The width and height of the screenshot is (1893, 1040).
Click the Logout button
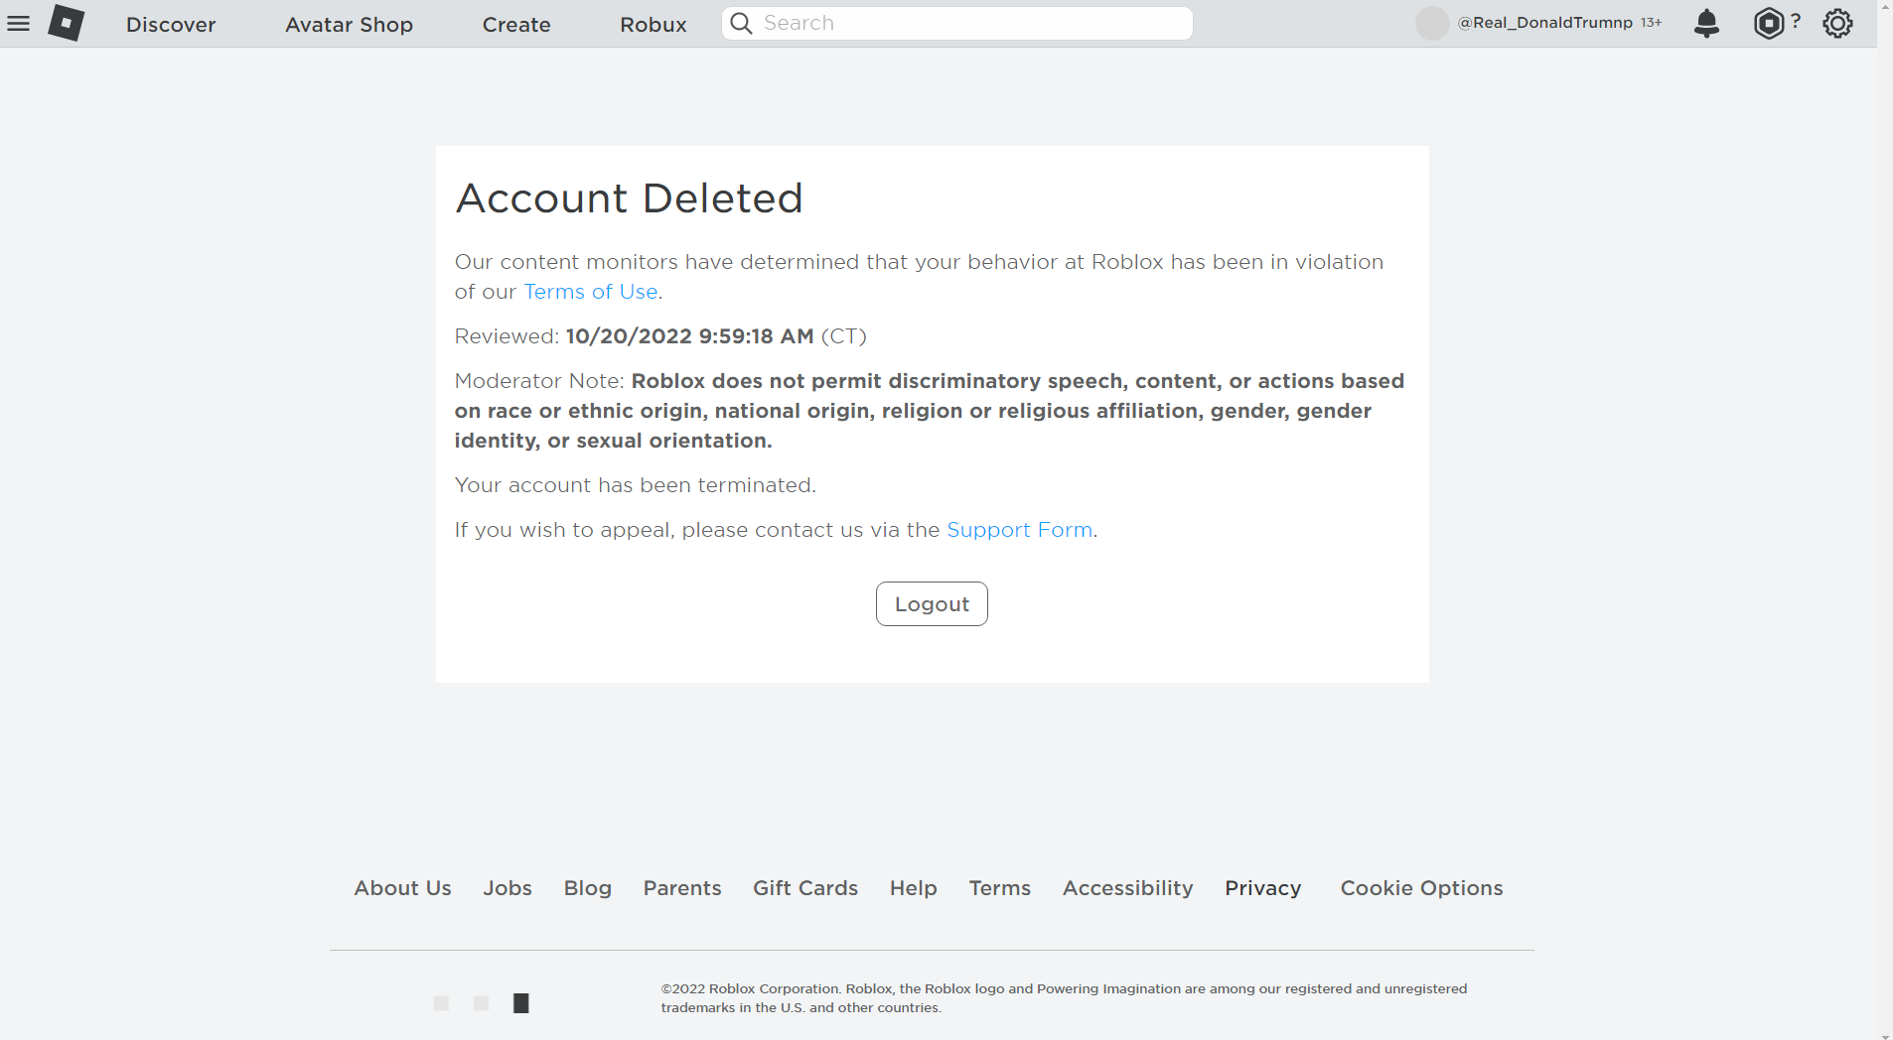(932, 603)
